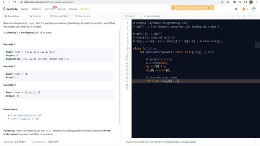
Task: Toggle the Autocomplete option
Action: 152,16
